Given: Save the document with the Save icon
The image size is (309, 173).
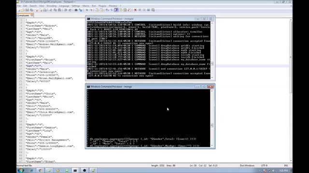Looking at the screenshot, I should [x=27, y=10].
